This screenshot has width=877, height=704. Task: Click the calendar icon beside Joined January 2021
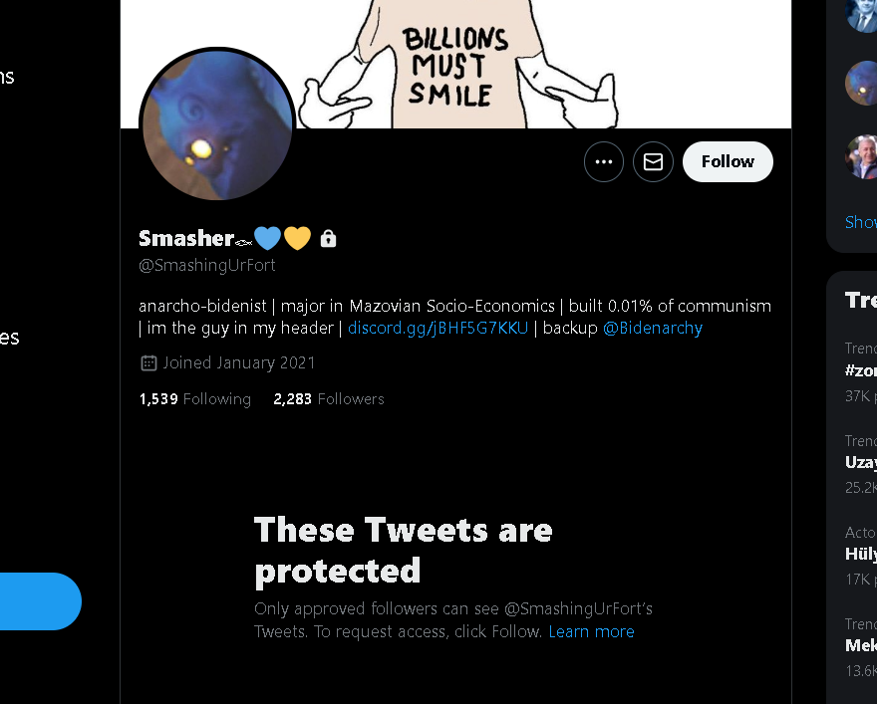pyautogui.click(x=148, y=362)
